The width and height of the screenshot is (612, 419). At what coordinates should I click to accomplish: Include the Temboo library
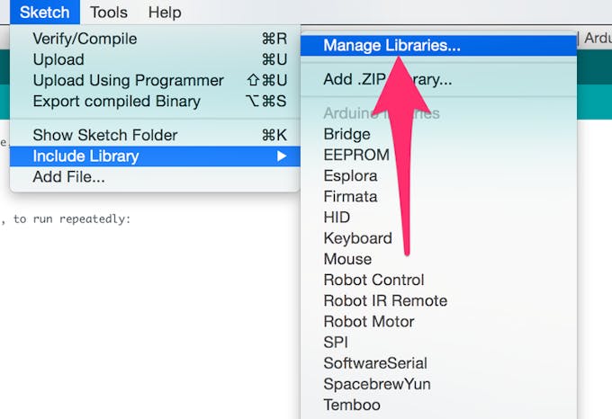tap(352, 405)
